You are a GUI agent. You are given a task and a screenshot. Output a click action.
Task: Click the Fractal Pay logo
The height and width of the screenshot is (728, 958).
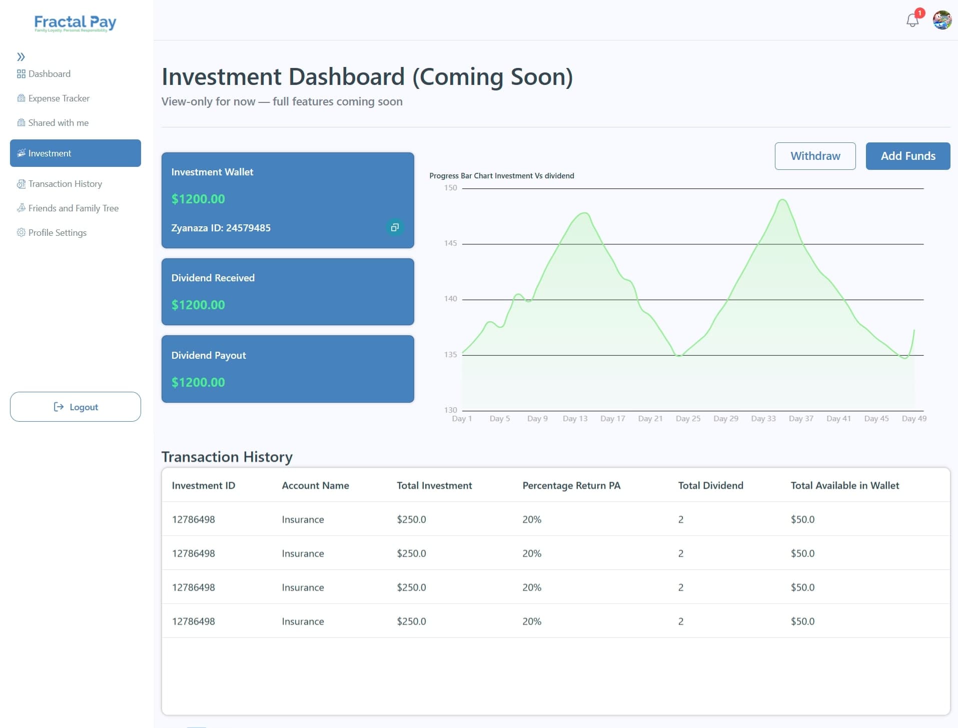tap(75, 23)
